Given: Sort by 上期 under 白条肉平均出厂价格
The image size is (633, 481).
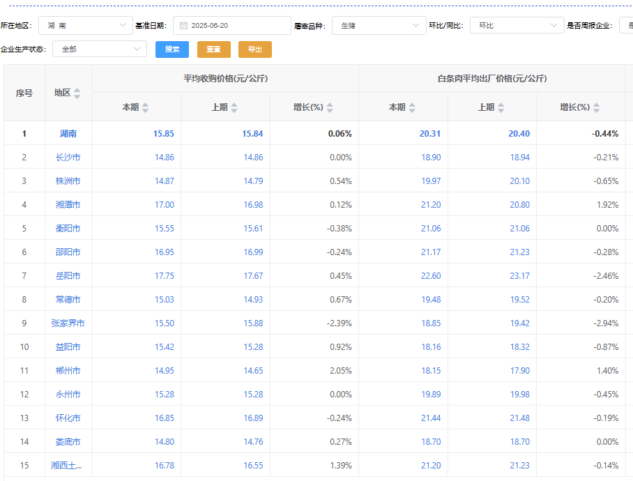Looking at the screenshot, I should coord(501,107).
